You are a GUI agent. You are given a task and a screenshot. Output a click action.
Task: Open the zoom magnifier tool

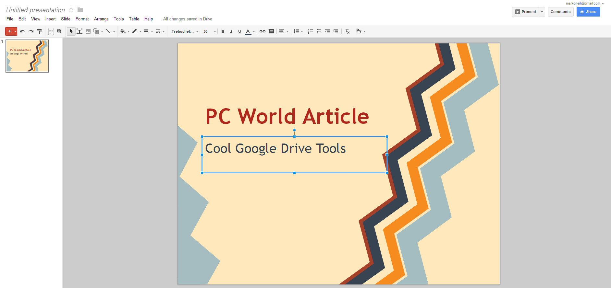click(x=59, y=31)
